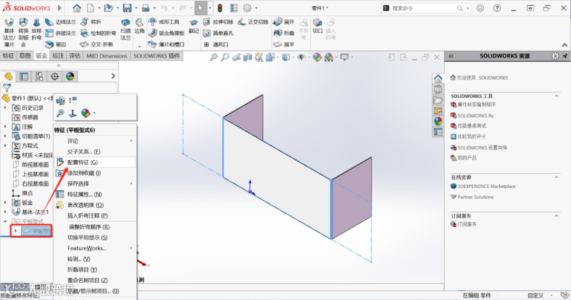Open the FeatureManager design tree tab

point(8,77)
